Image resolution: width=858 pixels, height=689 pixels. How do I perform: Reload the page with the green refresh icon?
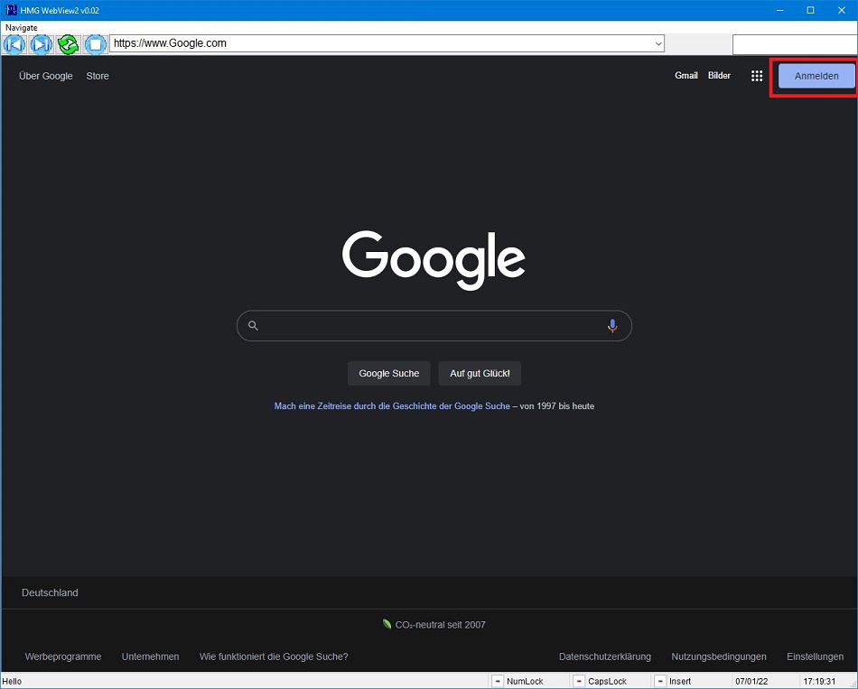pos(68,44)
